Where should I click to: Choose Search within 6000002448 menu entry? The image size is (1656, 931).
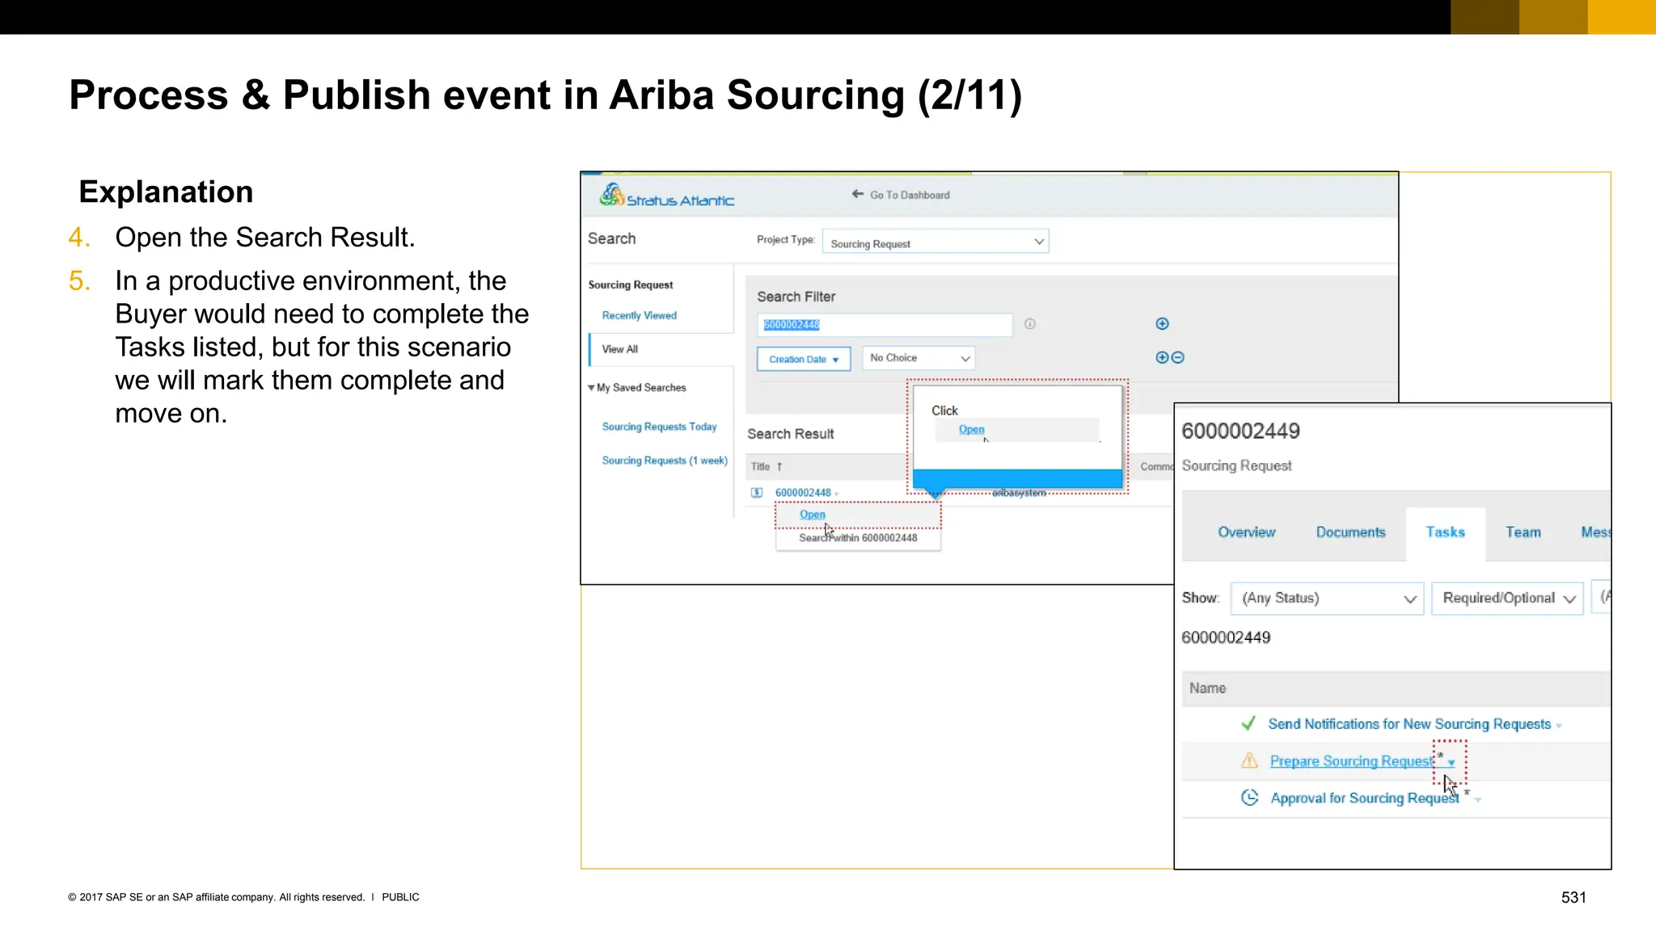[x=858, y=538]
